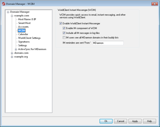The height and width of the screenshot is (127, 160).
Task: Expand the example.org tree node
Action: pyautogui.click(x=12, y=57)
